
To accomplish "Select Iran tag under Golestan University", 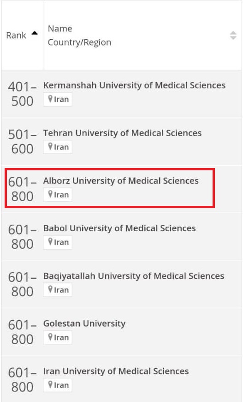I will (x=58, y=337).
